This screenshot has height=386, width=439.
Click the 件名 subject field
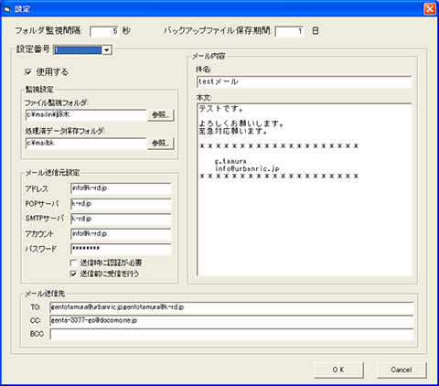point(305,82)
